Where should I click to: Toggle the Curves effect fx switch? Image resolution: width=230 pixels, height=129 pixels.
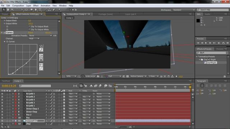(4, 33)
